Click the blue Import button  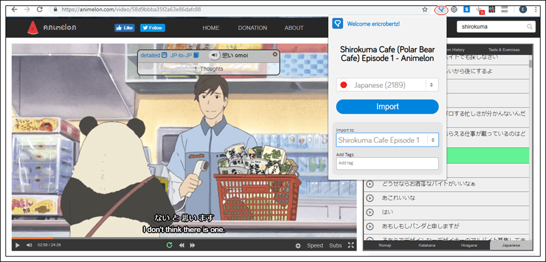[x=387, y=106]
